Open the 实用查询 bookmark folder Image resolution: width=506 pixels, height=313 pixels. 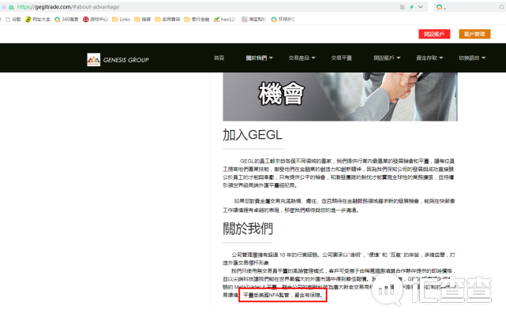167,20
